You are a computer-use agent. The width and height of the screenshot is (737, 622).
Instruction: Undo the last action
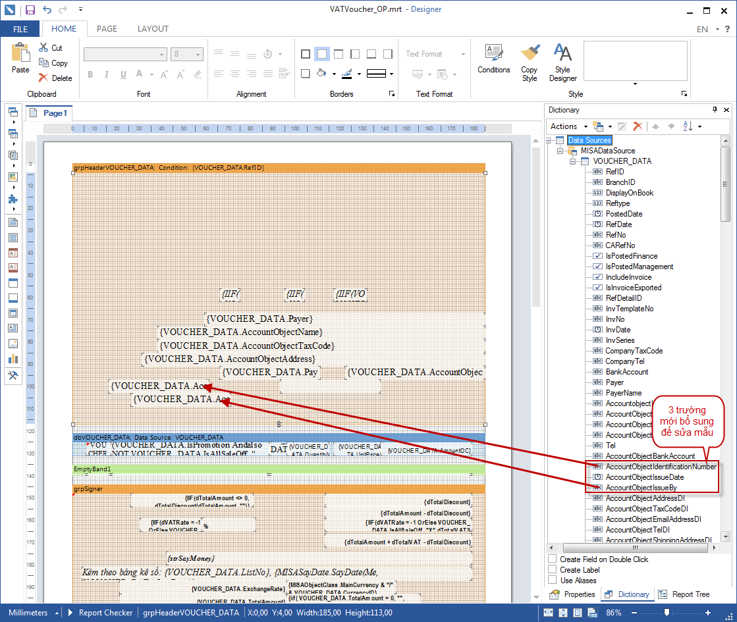tap(47, 9)
